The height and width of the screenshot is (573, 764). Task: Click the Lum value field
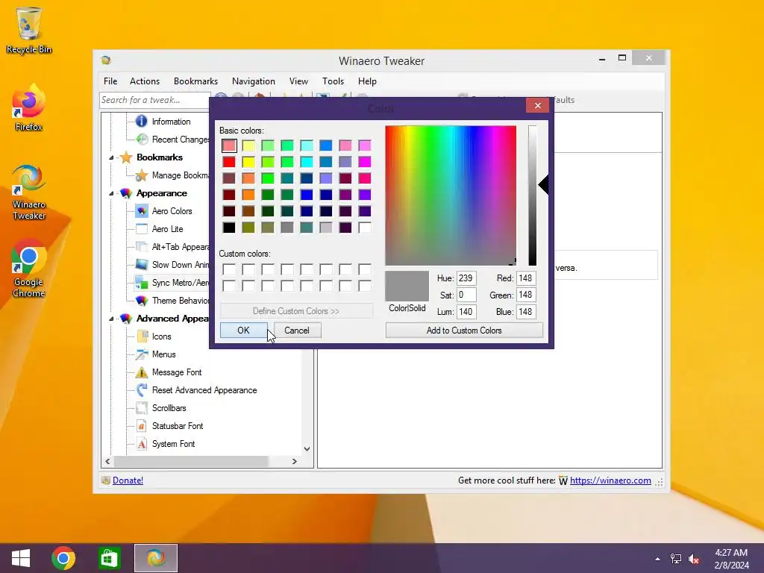(x=466, y=312)
